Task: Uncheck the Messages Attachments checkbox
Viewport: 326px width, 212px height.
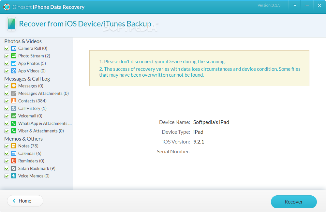Action: (7, 93)
